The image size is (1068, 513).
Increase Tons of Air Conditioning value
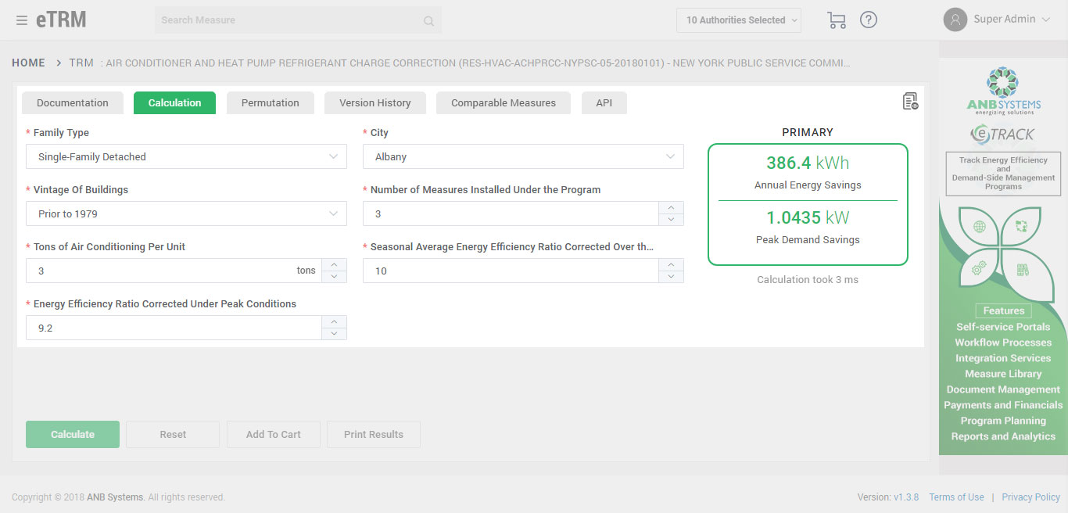pos(334,265)
